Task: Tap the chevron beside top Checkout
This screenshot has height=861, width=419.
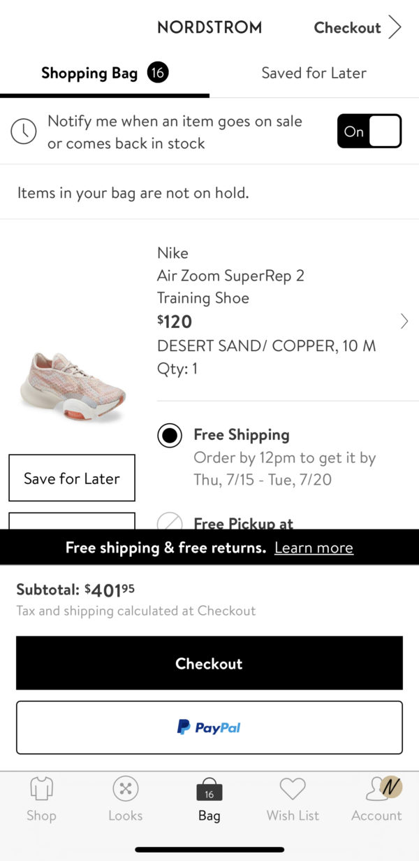Action: click(396, 28)
